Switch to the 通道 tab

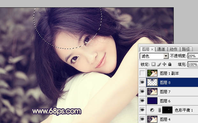(161, 49)
